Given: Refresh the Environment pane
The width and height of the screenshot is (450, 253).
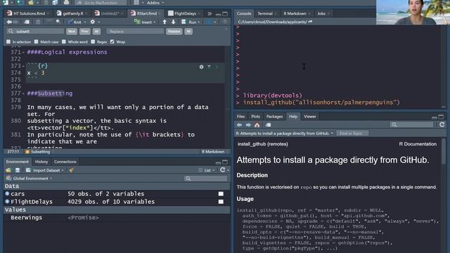Looking at the screenshot, I should [222, 170].
